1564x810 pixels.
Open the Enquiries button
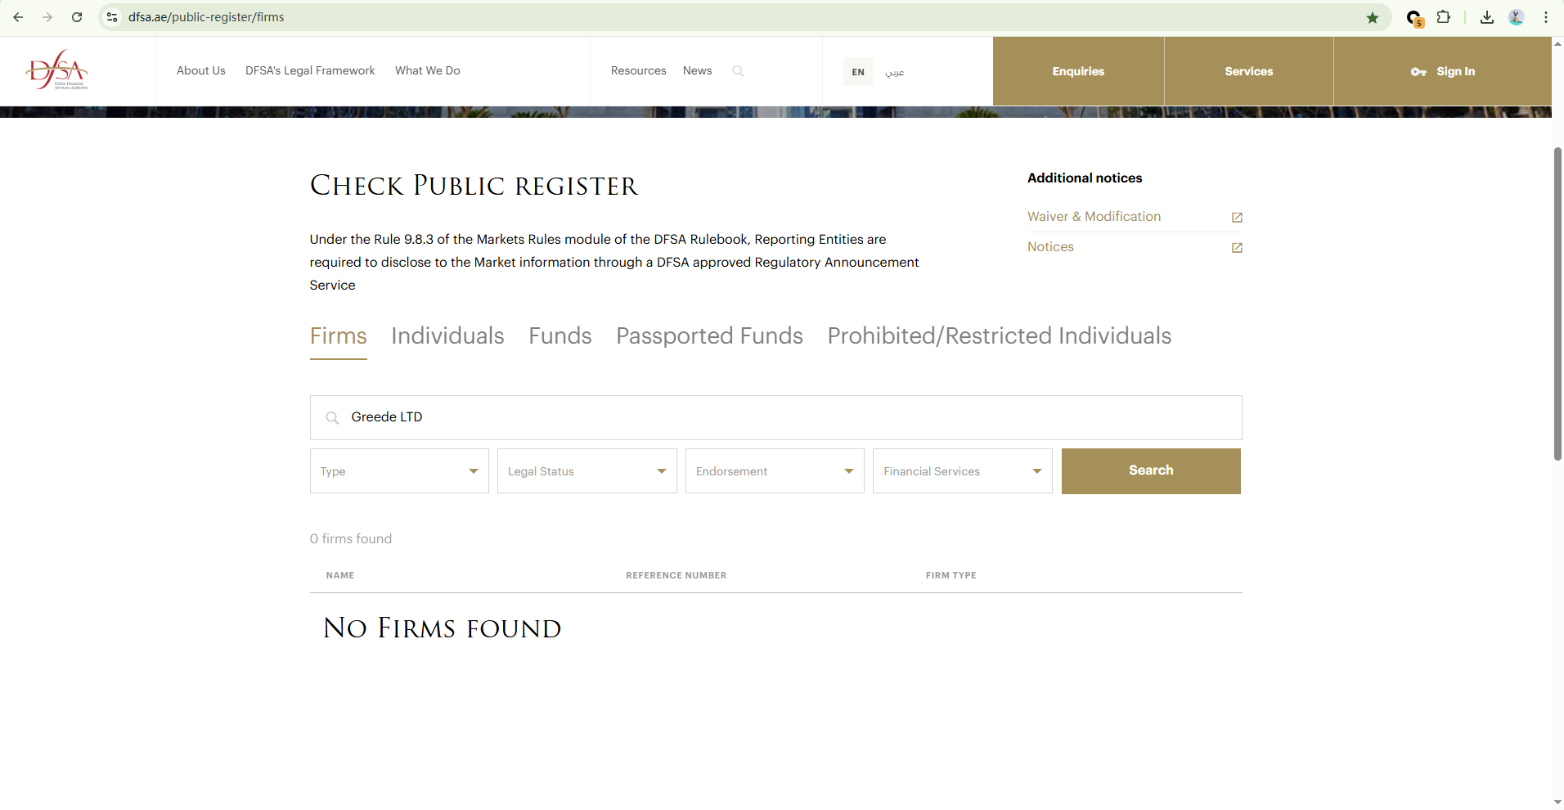1078,71
